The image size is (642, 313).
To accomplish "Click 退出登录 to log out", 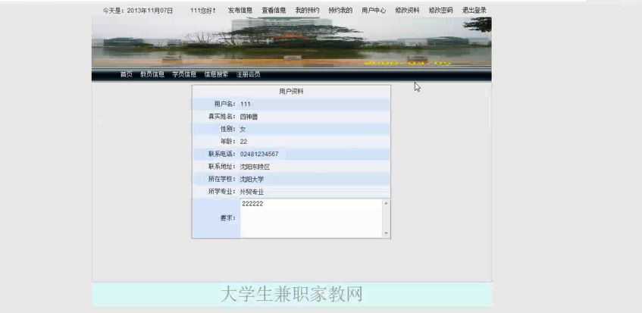I will (474, 10).
